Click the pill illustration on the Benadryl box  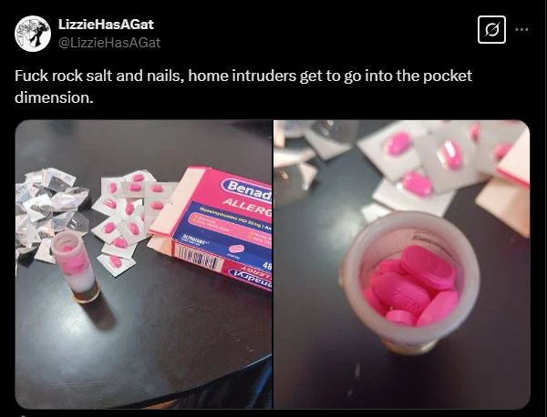tap(236, 249)
